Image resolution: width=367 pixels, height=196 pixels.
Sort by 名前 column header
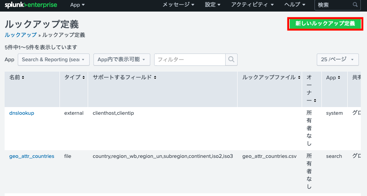[17, 77]
